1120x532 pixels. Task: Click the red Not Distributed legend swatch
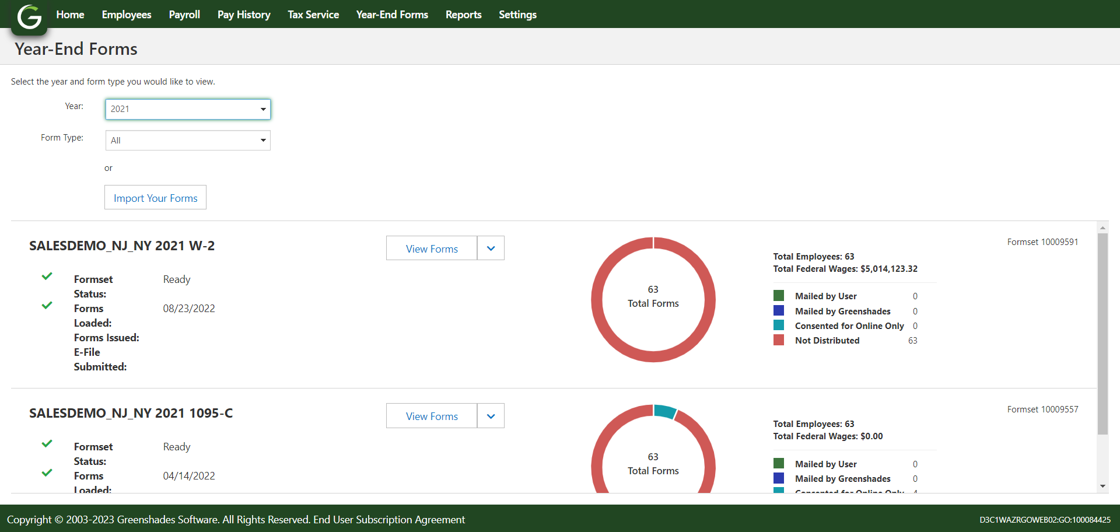779,340
